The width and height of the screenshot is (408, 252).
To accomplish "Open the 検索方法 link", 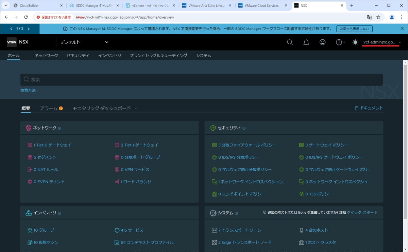I will click(28, 90).
